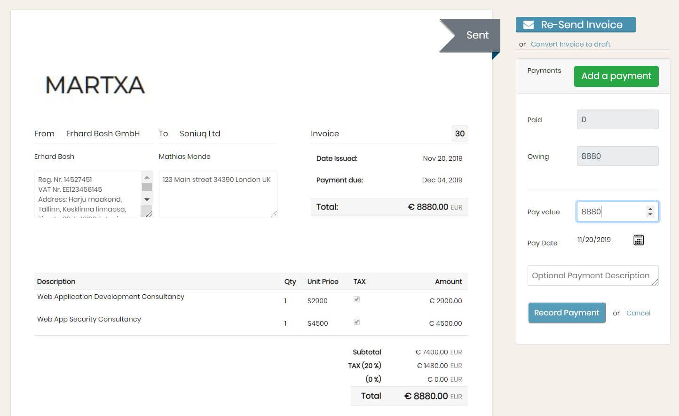The width and height of the screenshot is (679, 416).
Task: Click the invoice number 30 field
Action: tap(459, 133)
